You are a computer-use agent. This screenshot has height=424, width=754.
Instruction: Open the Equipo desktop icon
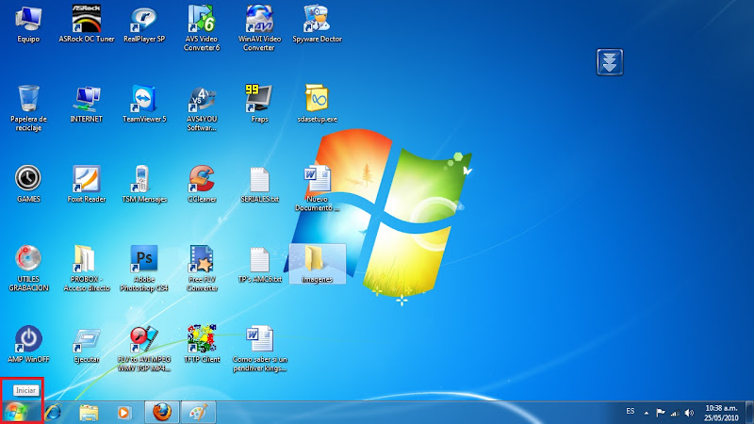[x=28, y=24]
